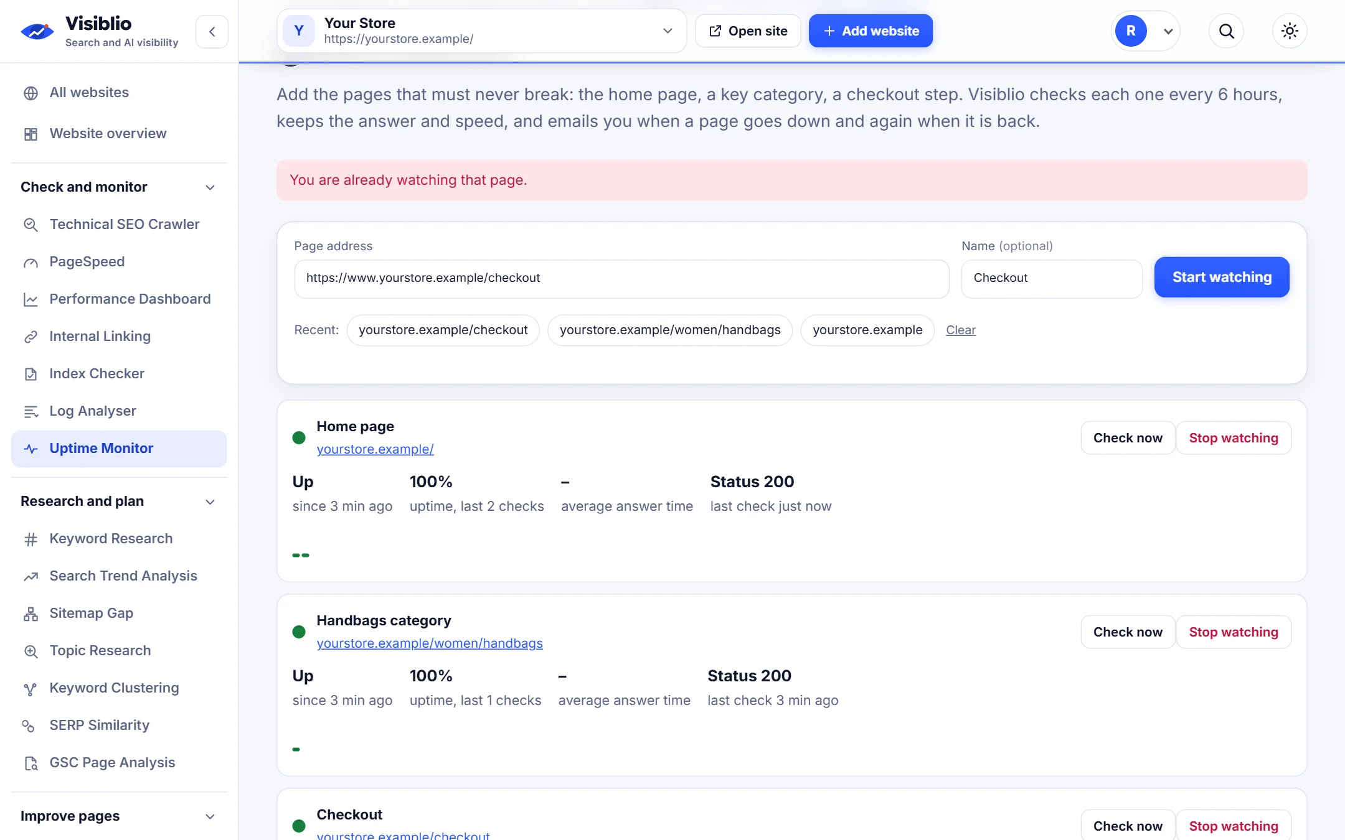Click the Handbags category green status dot
Viewport: 1345px width, 840px height.
(299, 632)
